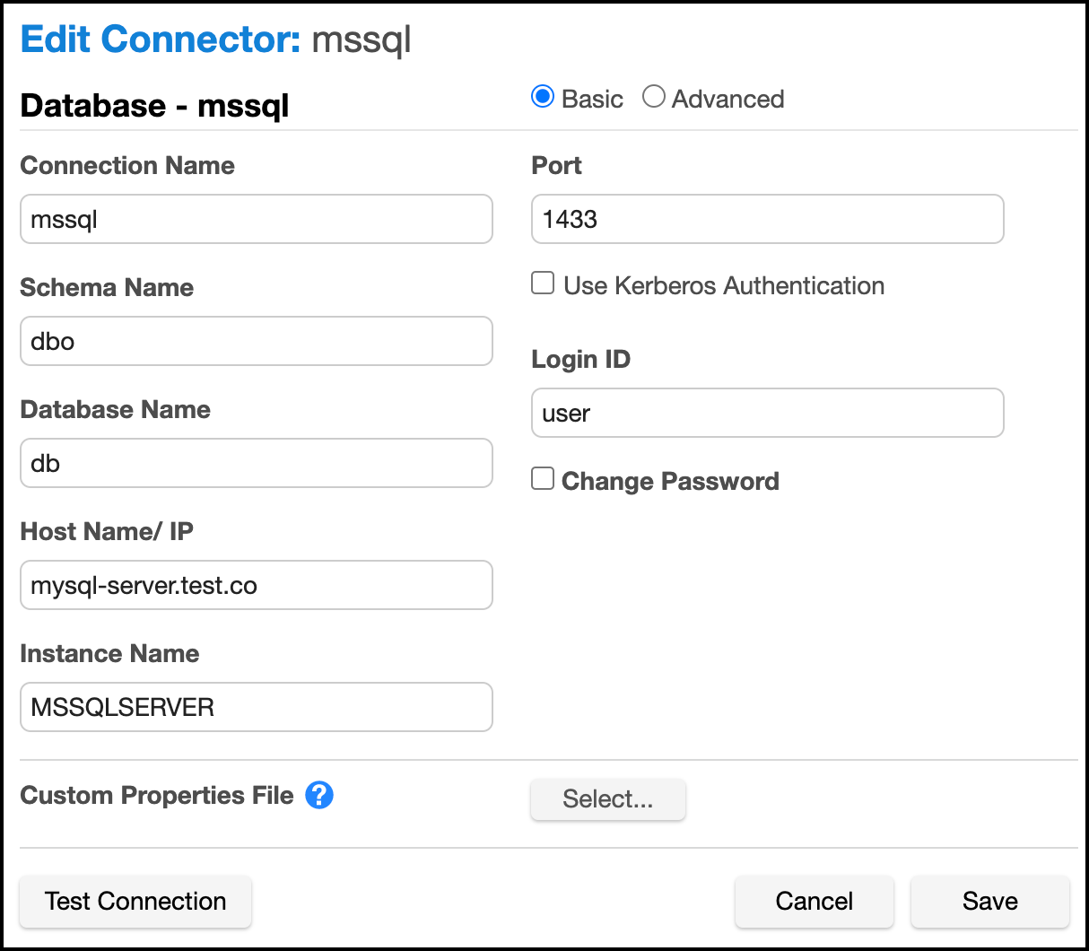Cancel the connector edit

point(814,901)
